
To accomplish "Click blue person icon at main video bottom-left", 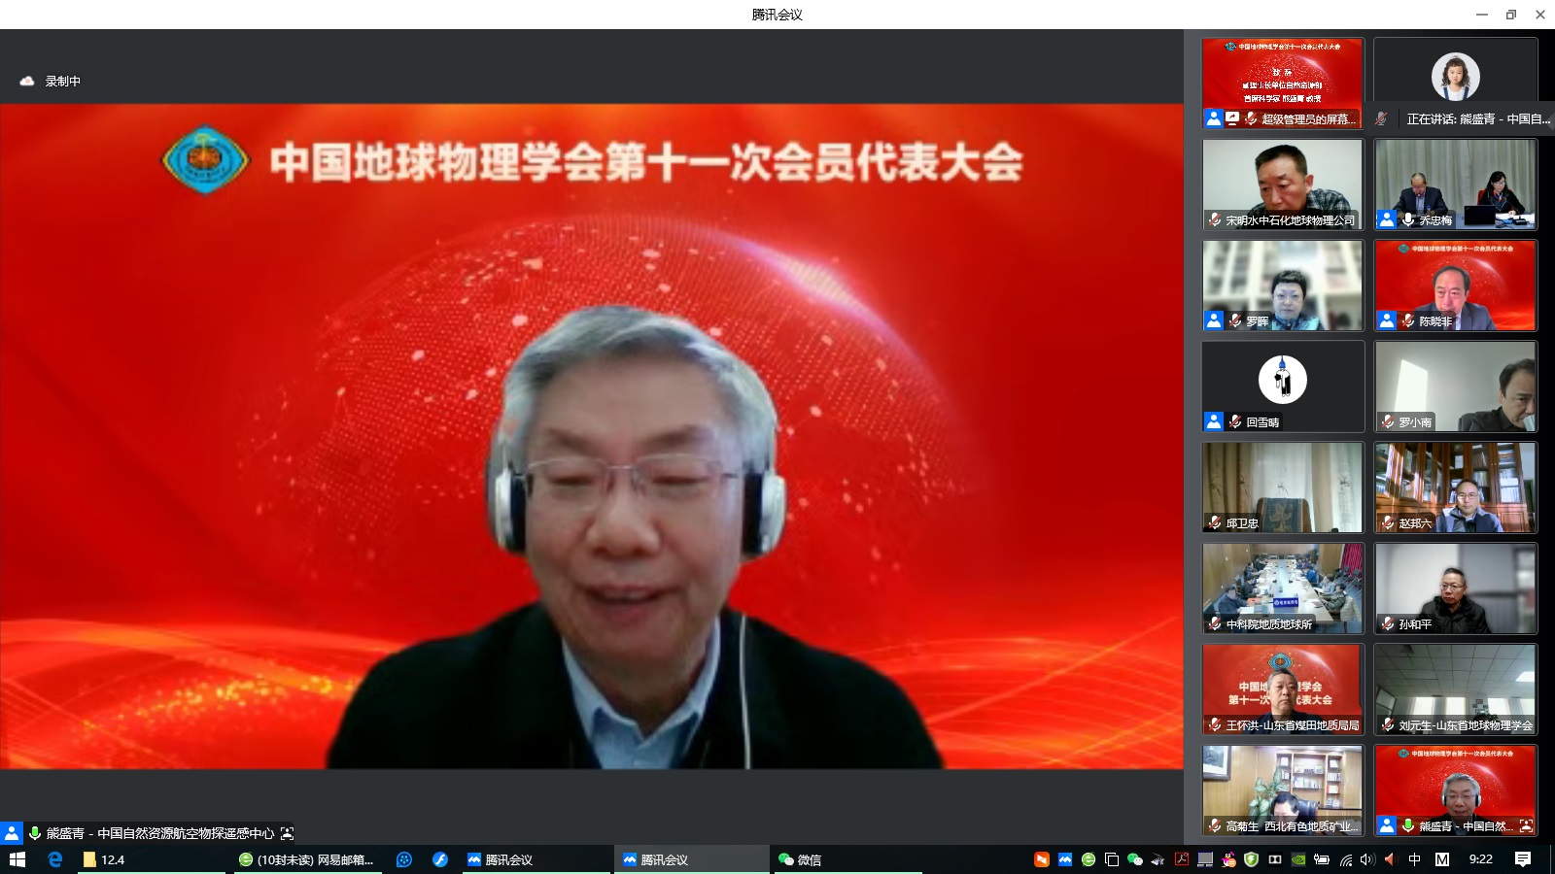I will pyautogui.click(x=11, y=833).
